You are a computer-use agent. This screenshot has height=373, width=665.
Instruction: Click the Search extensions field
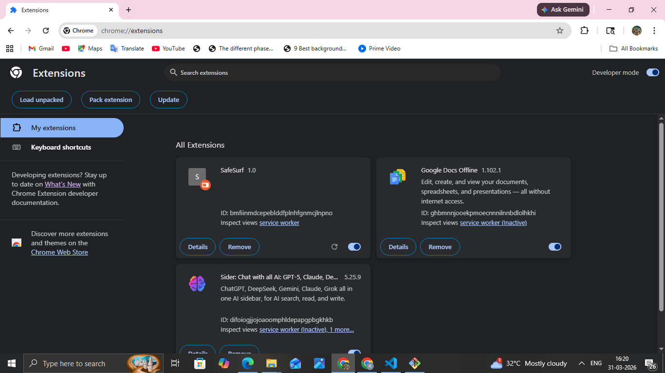[x=332, y=72]
